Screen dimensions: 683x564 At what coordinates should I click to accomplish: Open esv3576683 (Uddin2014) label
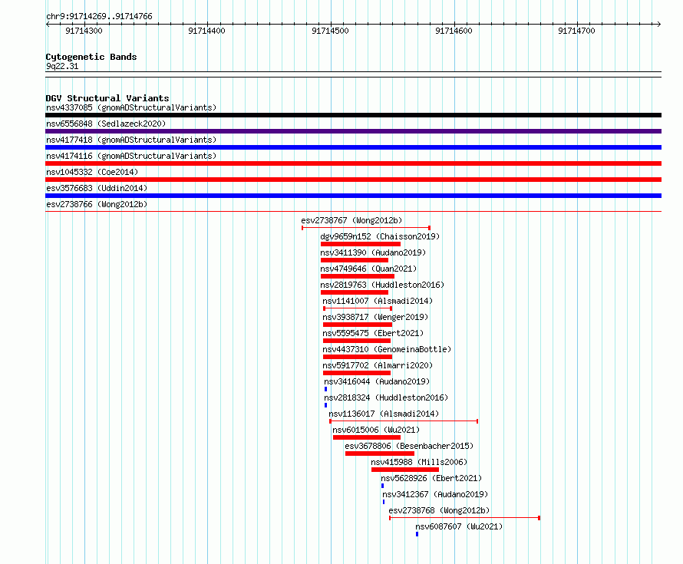pyautogui.click(x=97, y=188)
